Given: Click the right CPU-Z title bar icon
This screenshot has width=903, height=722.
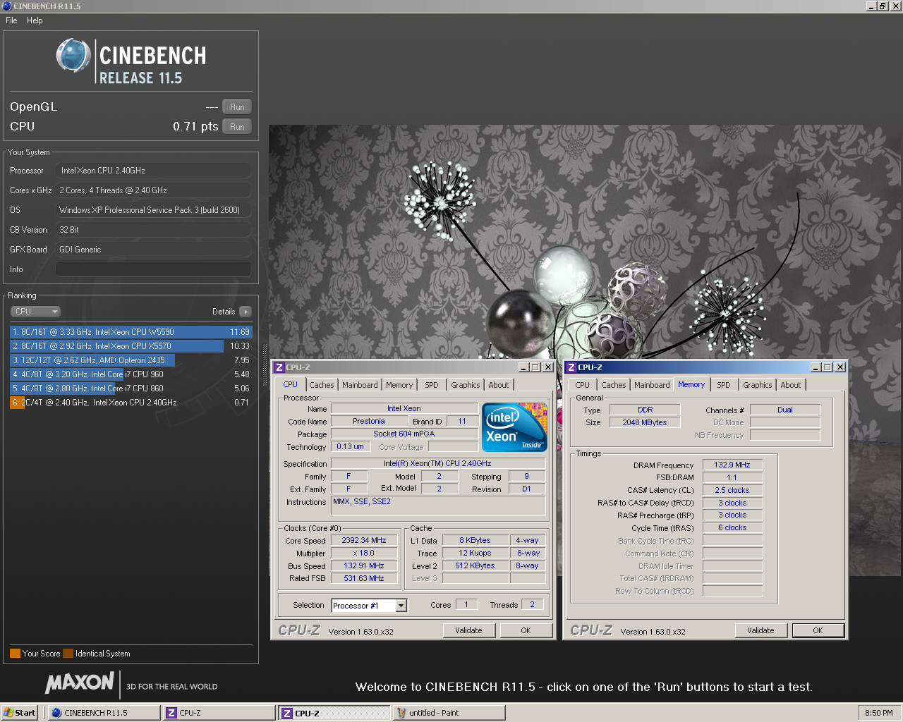Looking at the screenshot, I should coord(571,367).
